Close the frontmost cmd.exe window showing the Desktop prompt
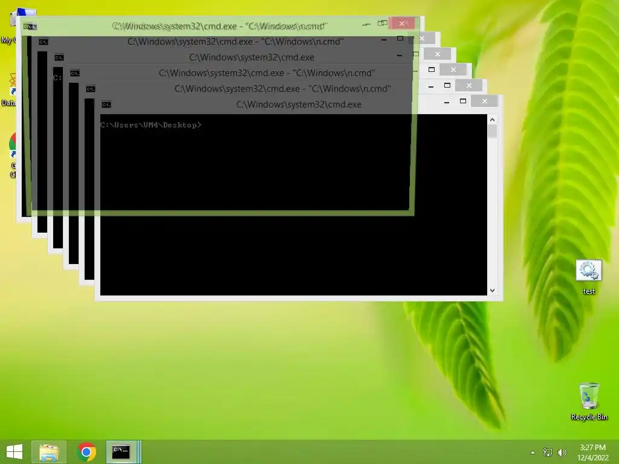This screenshot has width=619, height=464. [x=484, y=101]
